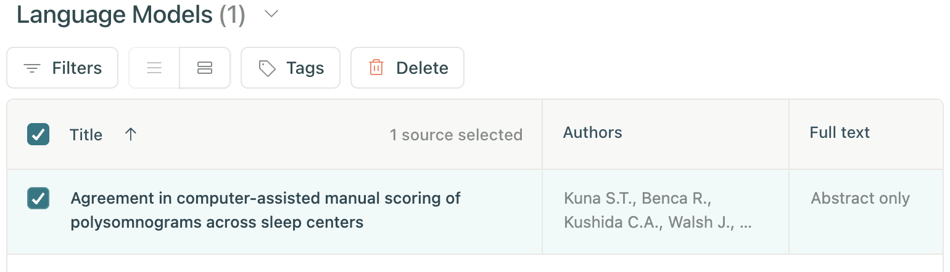Toggle Title sort direction arrow
The width and height of the screenshot is (950, 272).
click(x=130, y=134)
